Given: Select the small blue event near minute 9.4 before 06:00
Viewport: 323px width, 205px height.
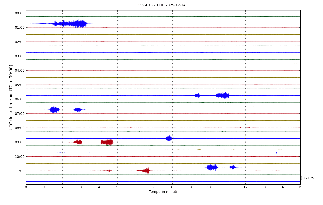Looking at the screenshot, I should coord(197,95).
